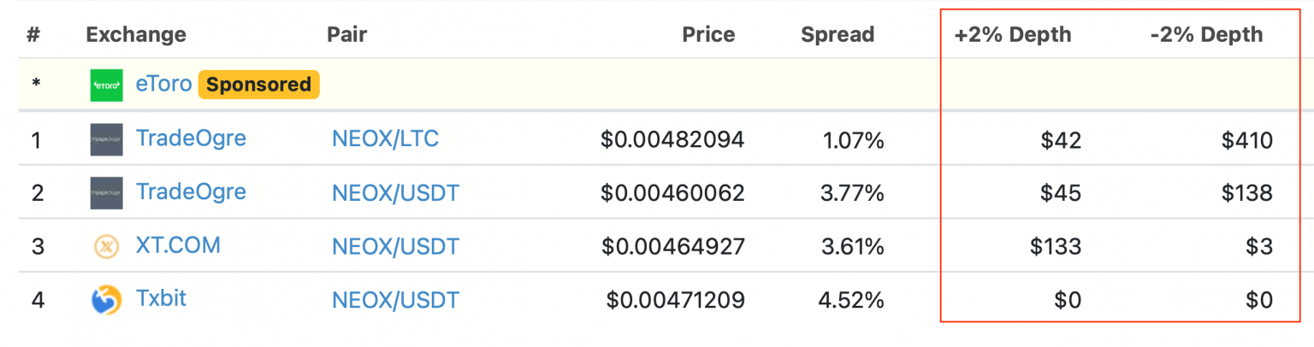Sort table by Price column header
1314x347 pixels.
[708, 35]
